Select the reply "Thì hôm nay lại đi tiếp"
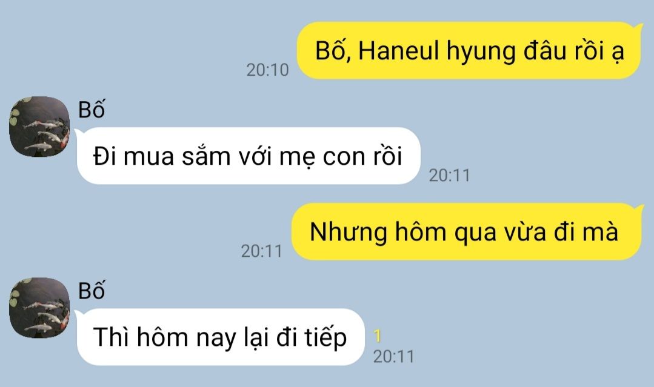This screenshot has height=387, width=654. [x=220, y=337]
